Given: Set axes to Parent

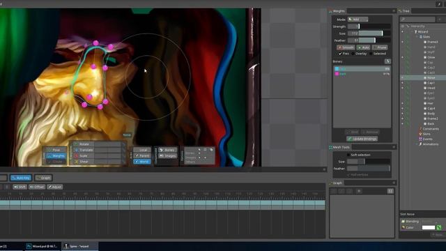Looking at the screenshot, I should click(142, 155).
